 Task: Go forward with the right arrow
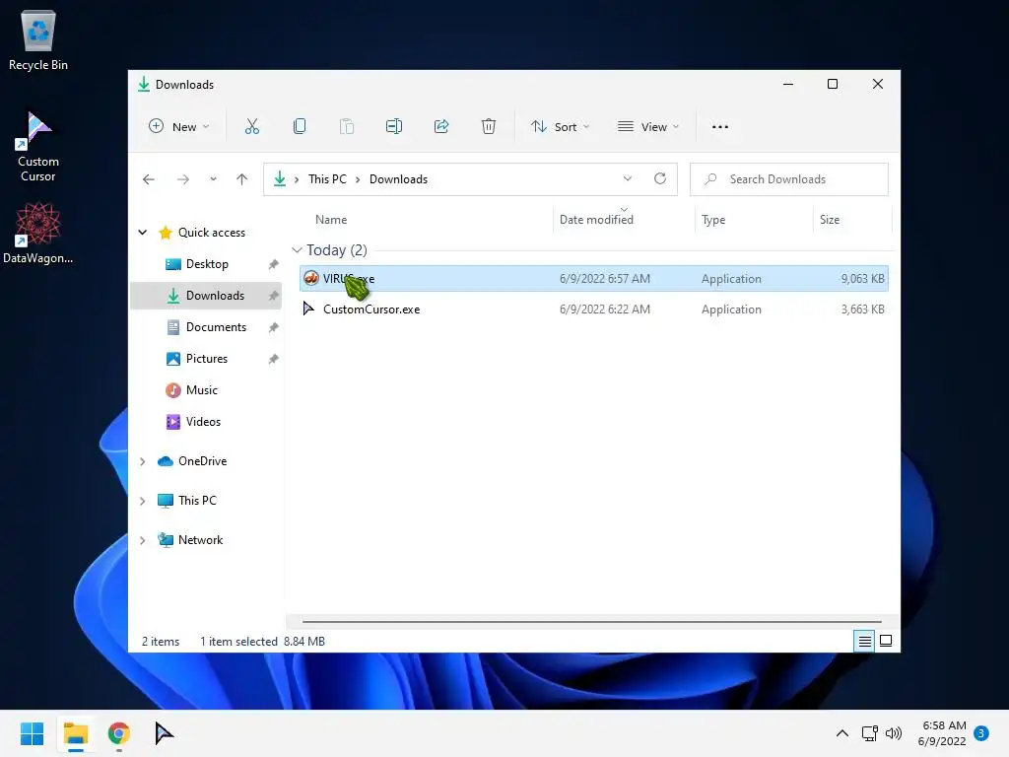[x=183, y=179]
